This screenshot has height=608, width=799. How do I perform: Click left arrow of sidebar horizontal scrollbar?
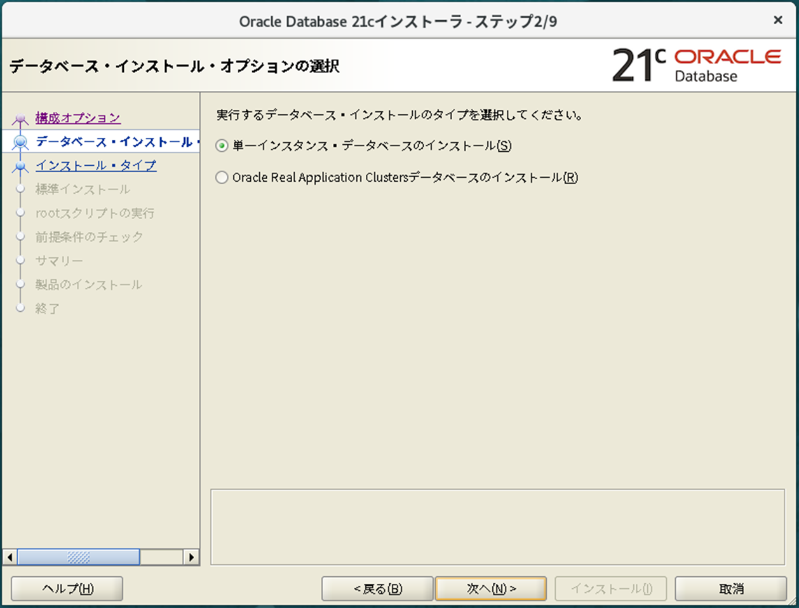pos(10,557)
